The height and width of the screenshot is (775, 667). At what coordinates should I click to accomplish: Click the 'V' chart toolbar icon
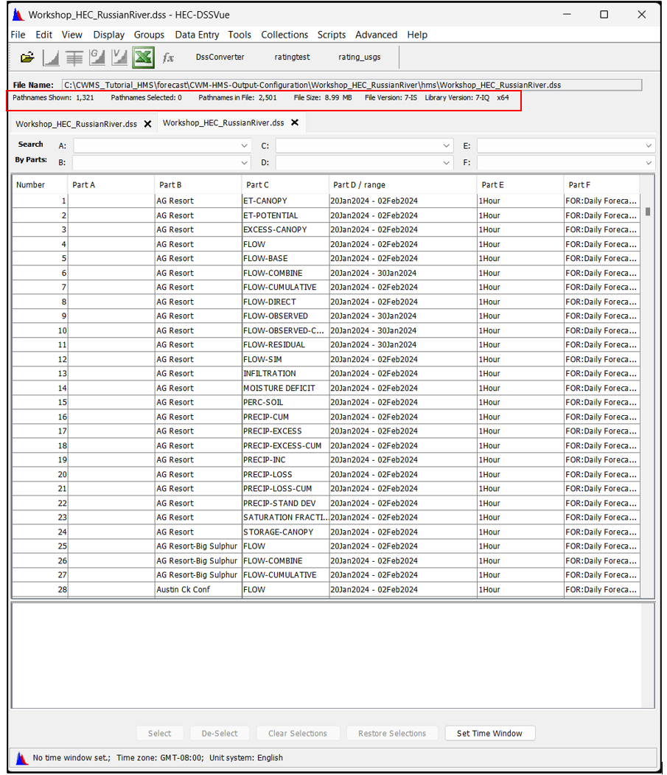coord(119,58)
